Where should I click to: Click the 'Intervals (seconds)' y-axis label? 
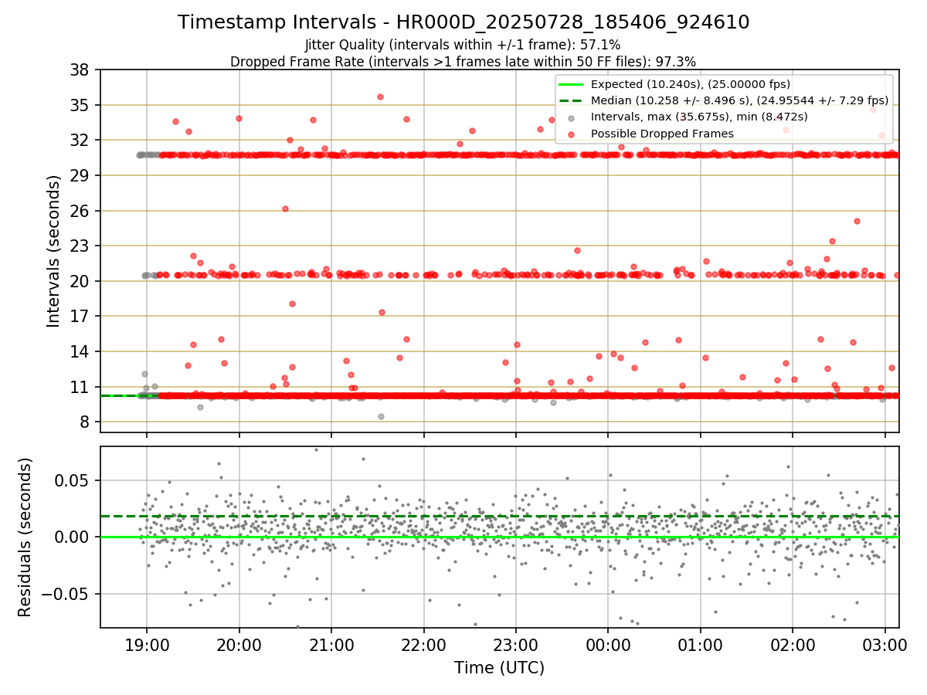coord(53,251)
